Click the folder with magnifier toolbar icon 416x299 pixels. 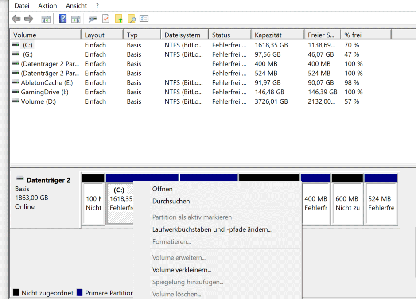click(132, 18)
